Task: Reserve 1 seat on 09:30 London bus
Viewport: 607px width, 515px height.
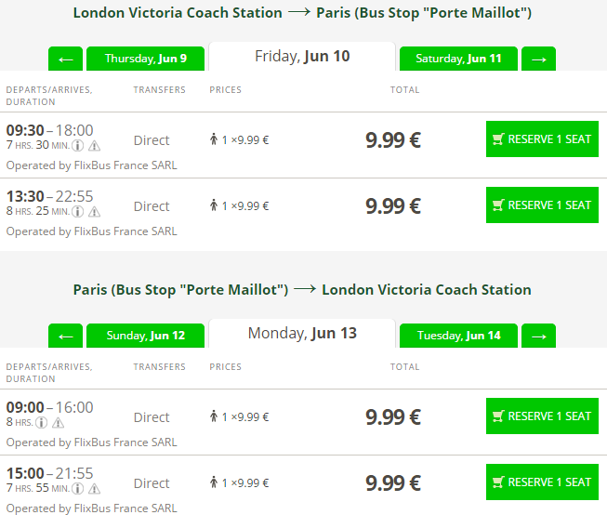Action: click(x=542, y=139)
